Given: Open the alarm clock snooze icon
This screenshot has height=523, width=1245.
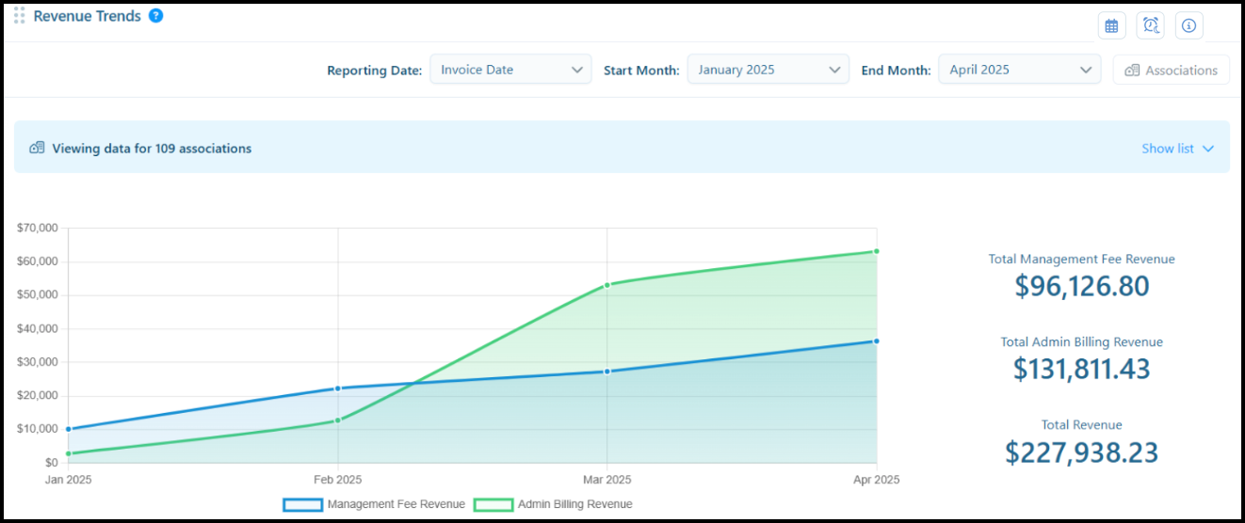Looking at the screenshot, I should point(1150,25).
